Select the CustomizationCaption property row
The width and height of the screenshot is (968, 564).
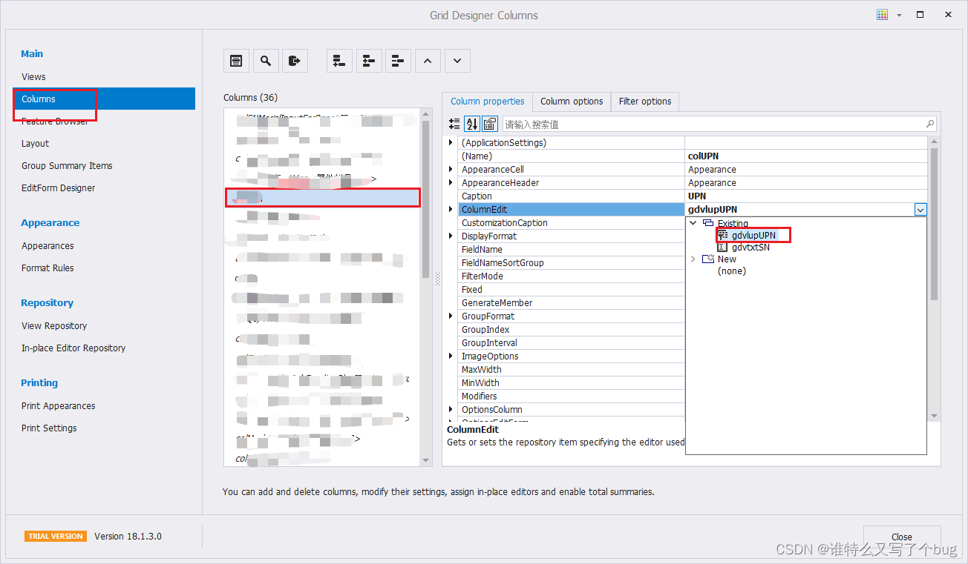click(x=571, y=223)
